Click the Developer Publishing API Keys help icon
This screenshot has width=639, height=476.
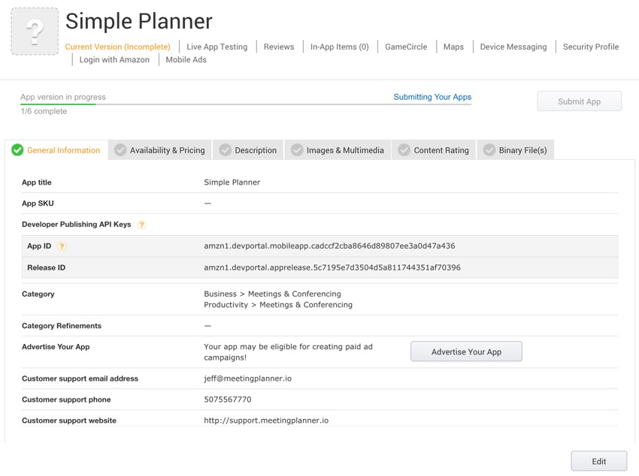(141, 224)
